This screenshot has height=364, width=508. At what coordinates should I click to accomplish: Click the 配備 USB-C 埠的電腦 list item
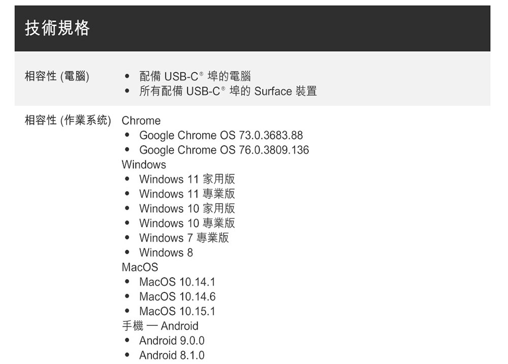195,76
